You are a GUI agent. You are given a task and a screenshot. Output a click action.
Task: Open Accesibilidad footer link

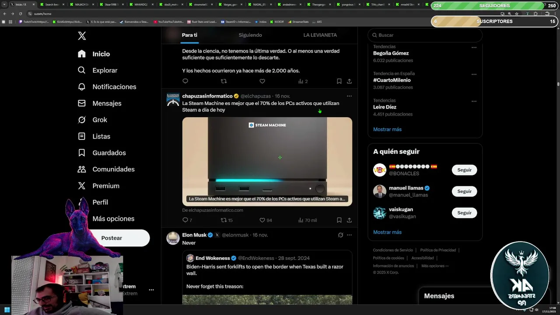[x=423, y=258]
